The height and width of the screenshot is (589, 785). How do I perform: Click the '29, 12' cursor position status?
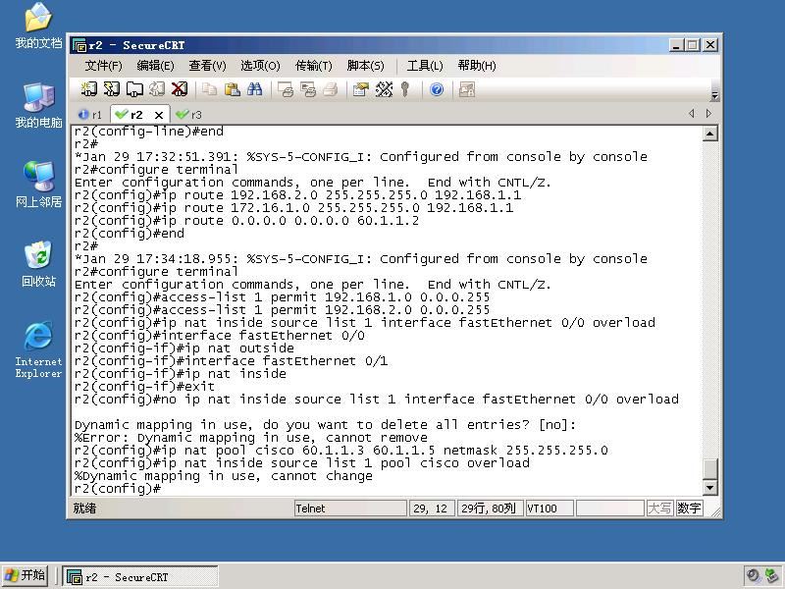pyautogui.click(x=432, y=509)
